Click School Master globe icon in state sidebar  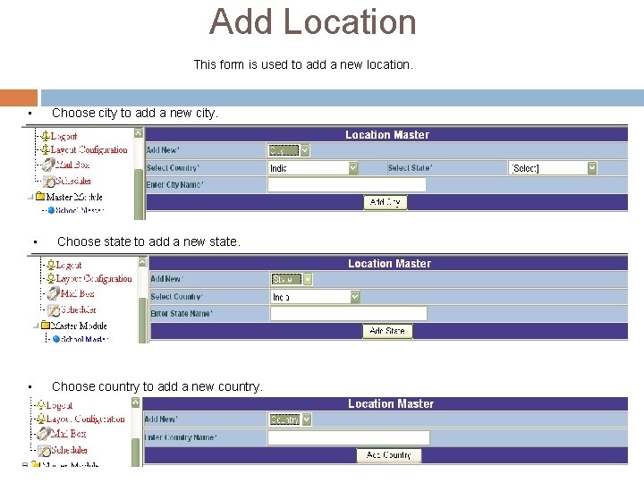[x=56, y=339]
